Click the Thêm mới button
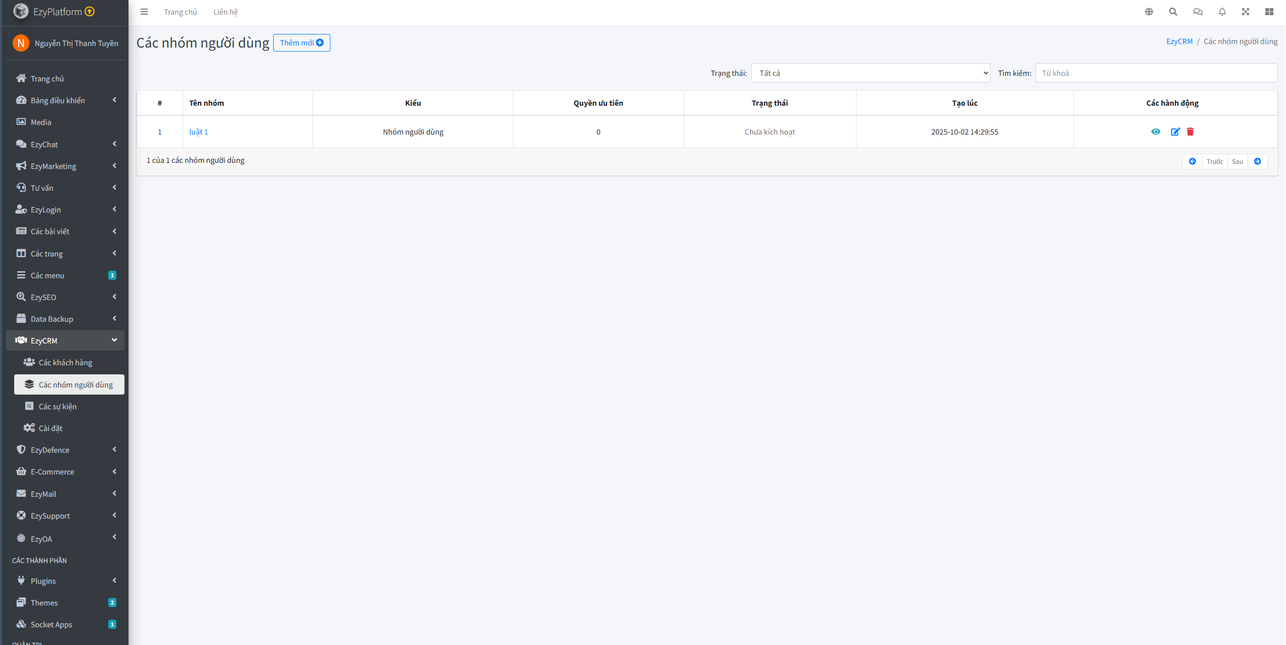Image resolution: width=1286 pixels, height=645 pixels. 302,42
